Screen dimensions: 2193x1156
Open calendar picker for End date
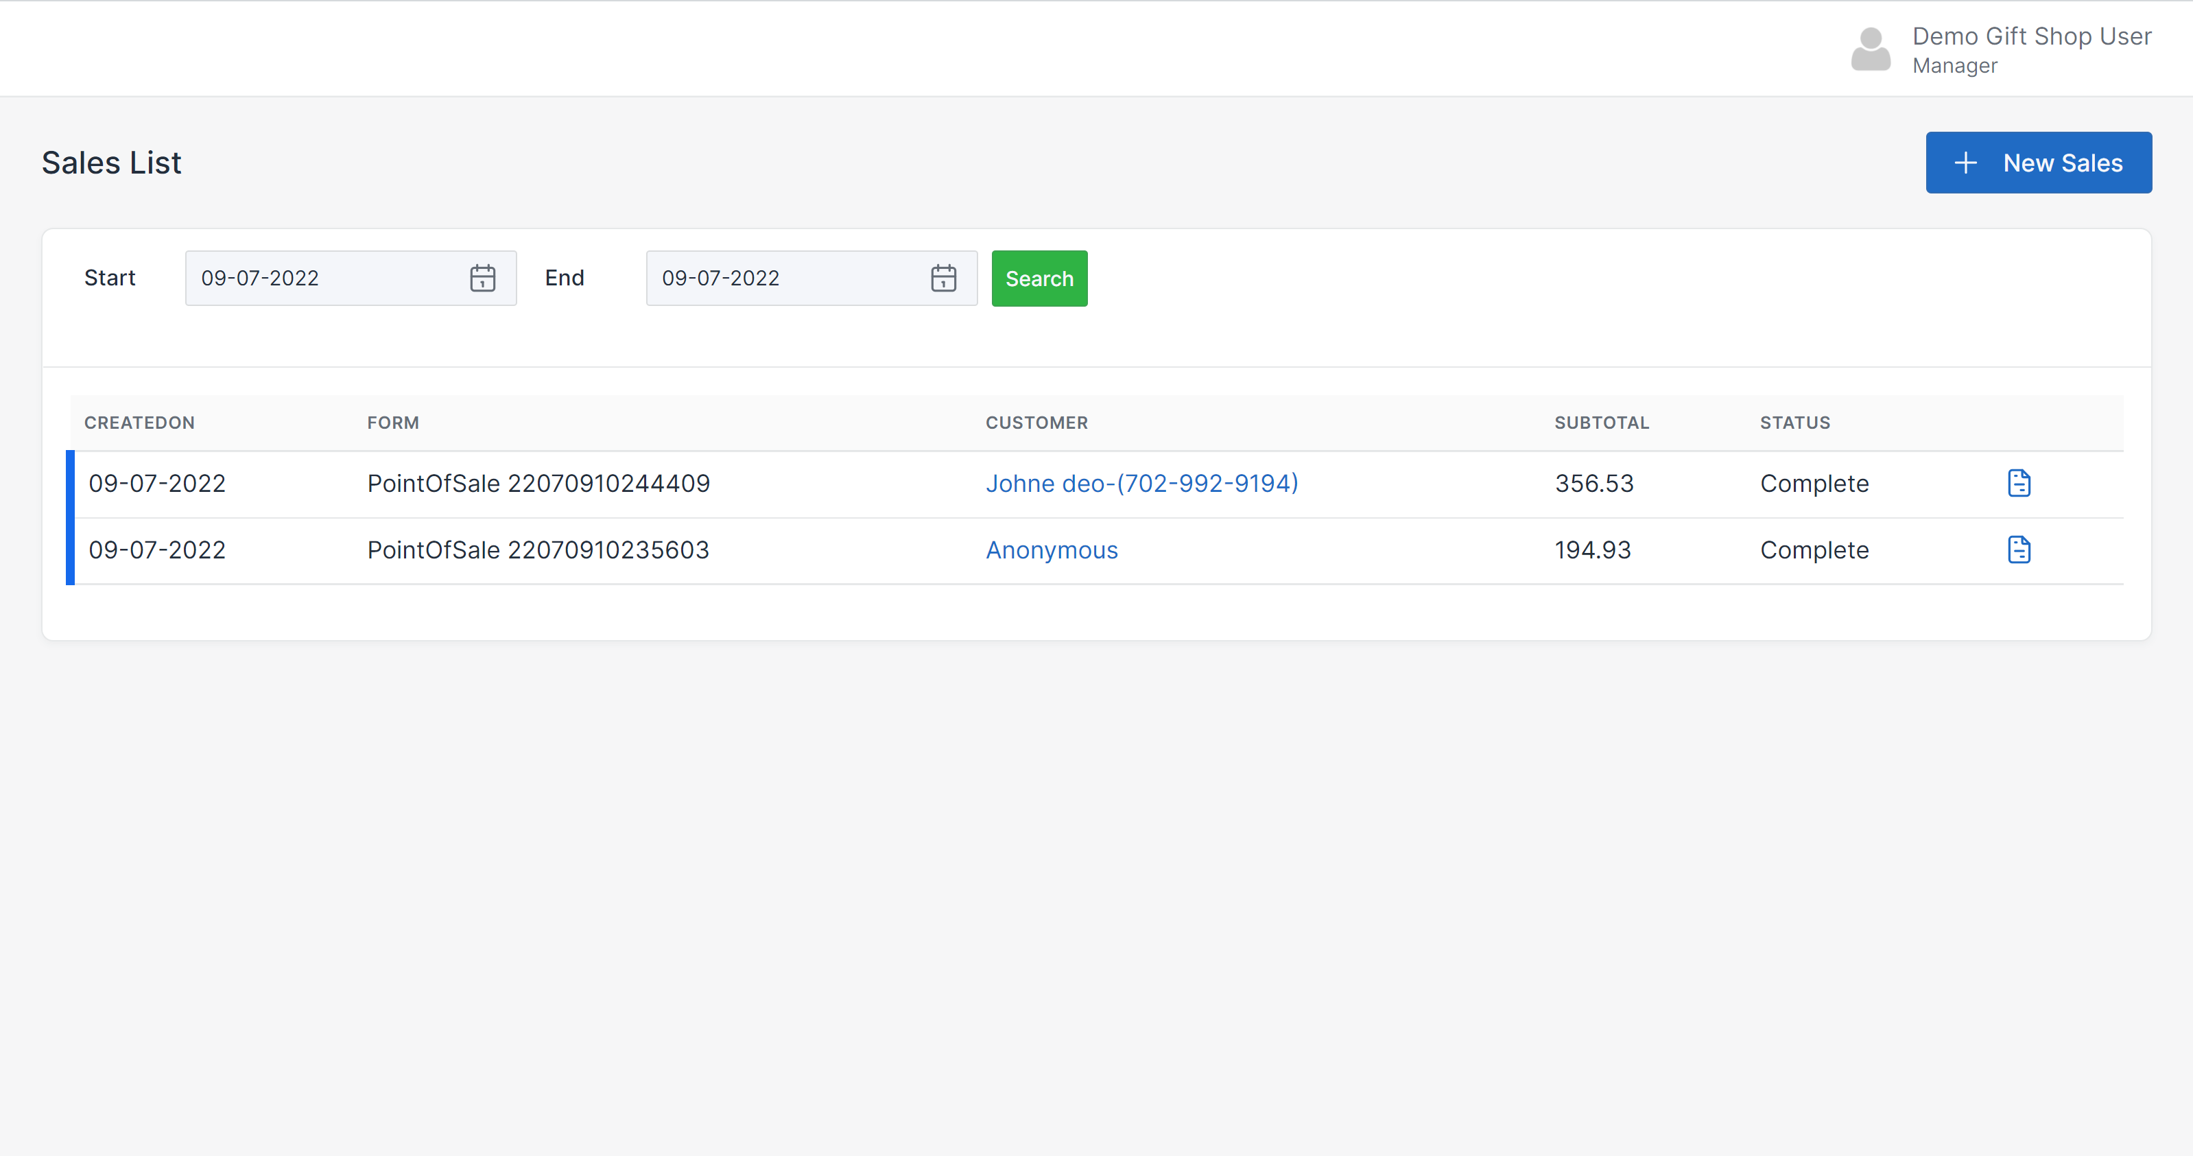pos(943,279)
